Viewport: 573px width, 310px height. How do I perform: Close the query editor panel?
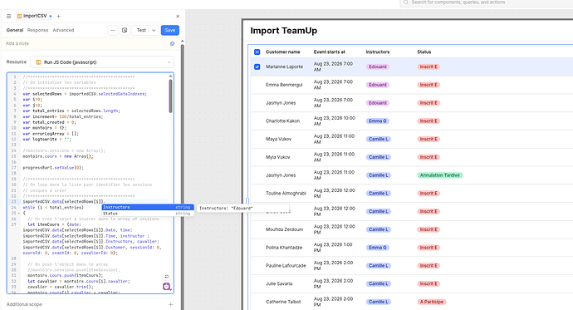(178, 16)
